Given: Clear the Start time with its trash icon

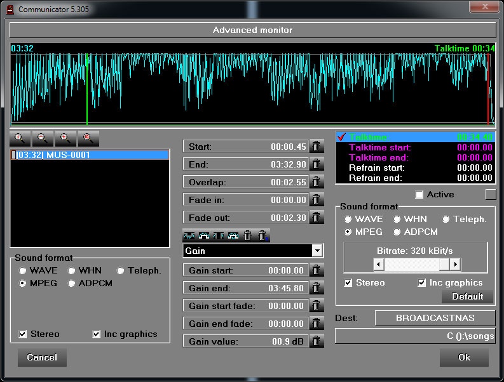Looking at the screenshot, I should pyautogui.click(x=317, y=147).
